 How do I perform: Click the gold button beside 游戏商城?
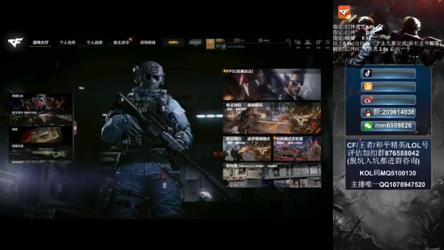(173, 42)
